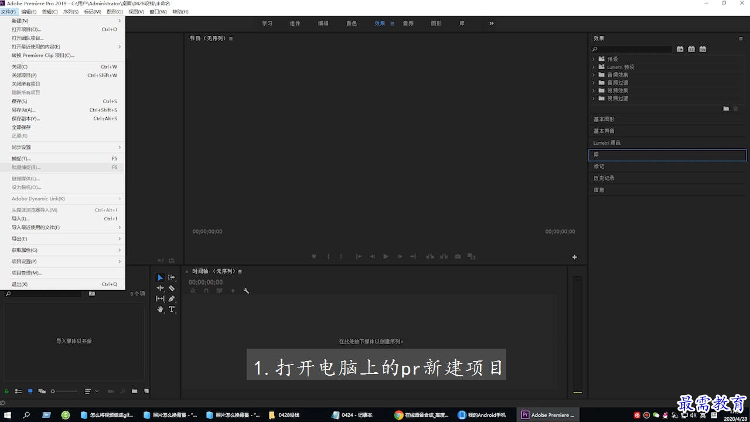Select the Selection arrow tool
The width and height of the screenshot is (750, 422).
[x=161, y=277]
